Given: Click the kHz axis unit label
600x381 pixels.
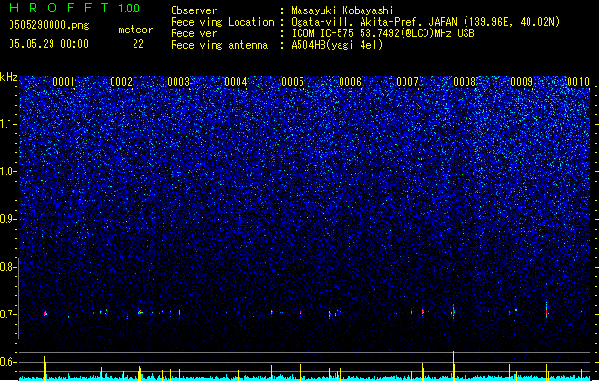Looking at the screenshot, I should point(9,77).
